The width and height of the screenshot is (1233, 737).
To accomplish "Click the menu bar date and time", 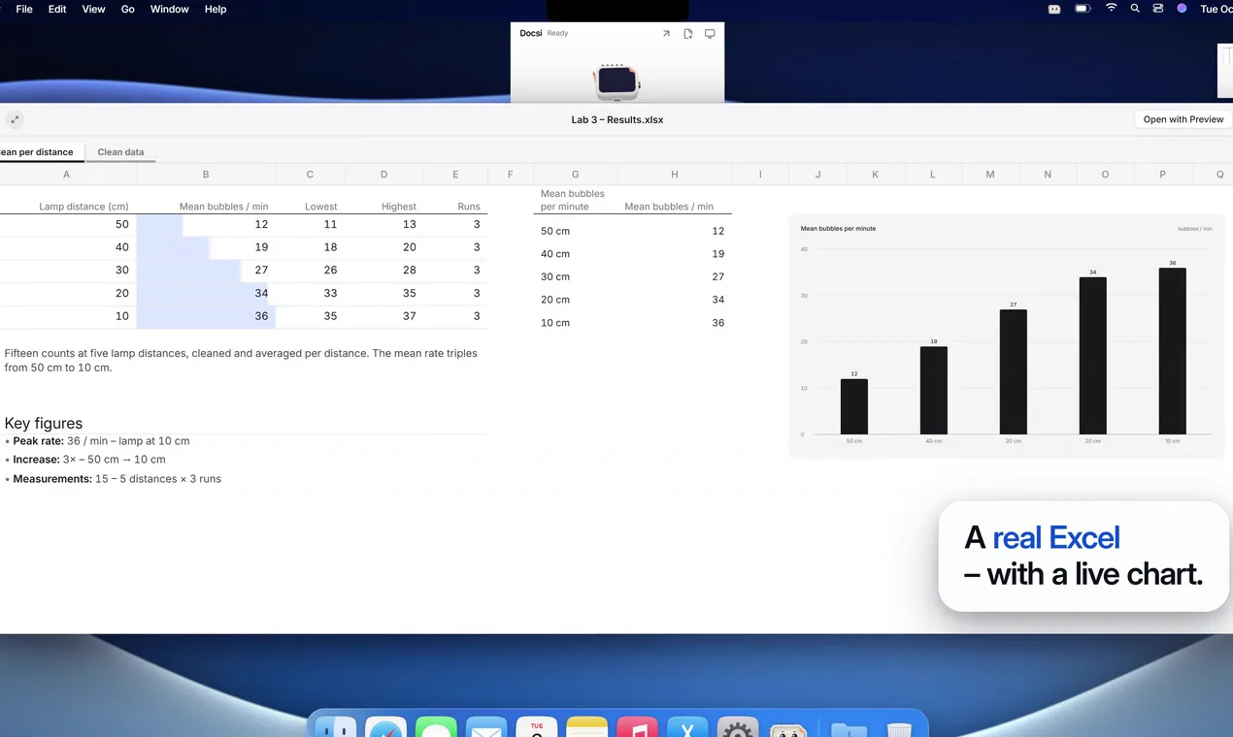I will point(1216,9).
